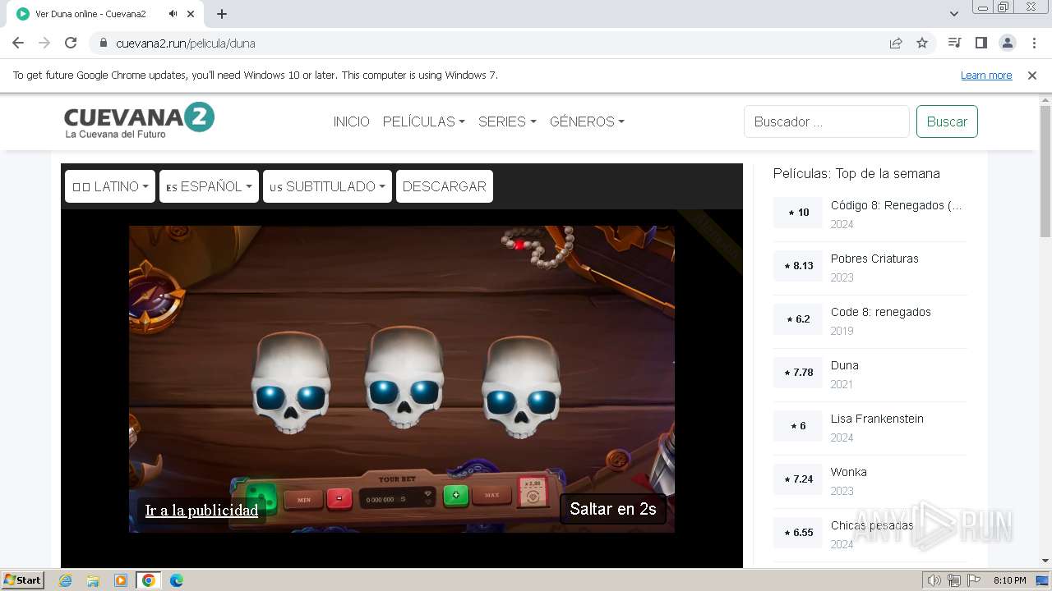Expand the SERIES menu
The width and height of the screenshot is (1052, 591).
click(x=507, y=121)
